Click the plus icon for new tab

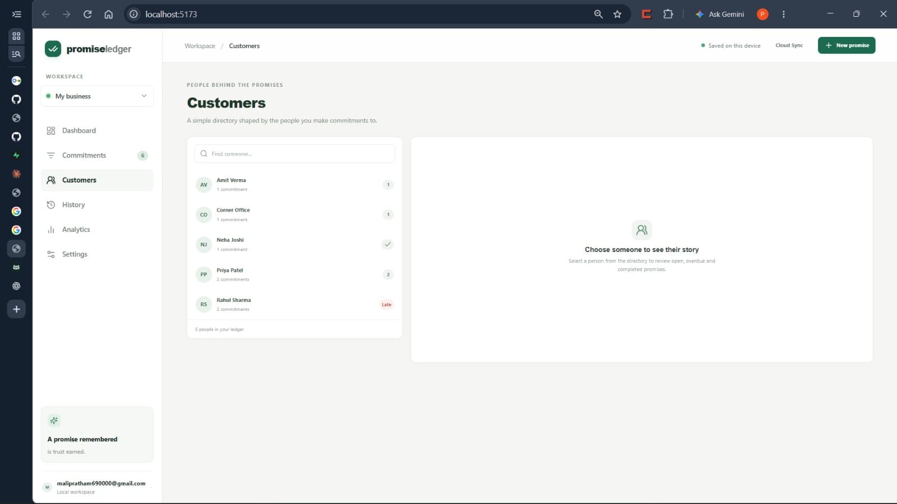(16, 309)
